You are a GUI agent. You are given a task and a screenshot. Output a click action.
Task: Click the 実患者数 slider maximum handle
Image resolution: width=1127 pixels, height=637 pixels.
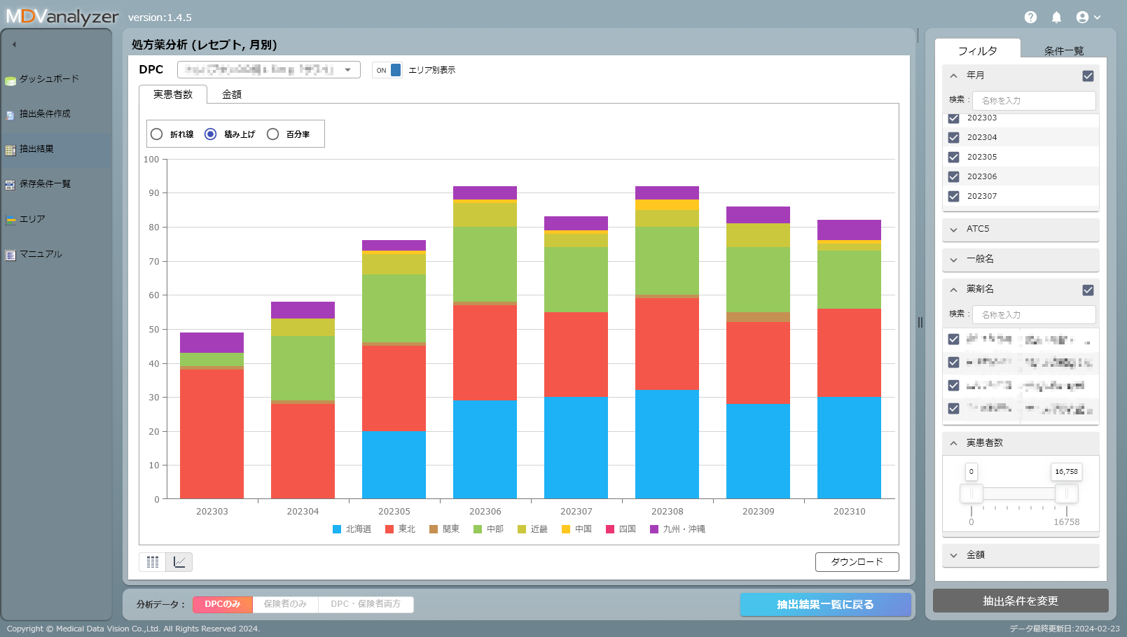pyautogui.click(x=1066, y=493)
